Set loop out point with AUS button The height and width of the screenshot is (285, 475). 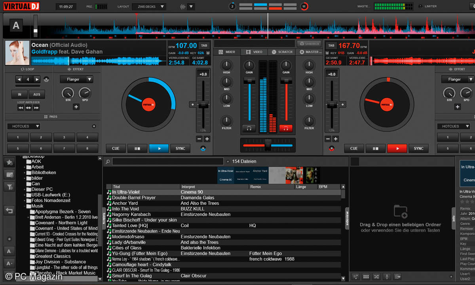pyautogui.click(x=37, y=95)
